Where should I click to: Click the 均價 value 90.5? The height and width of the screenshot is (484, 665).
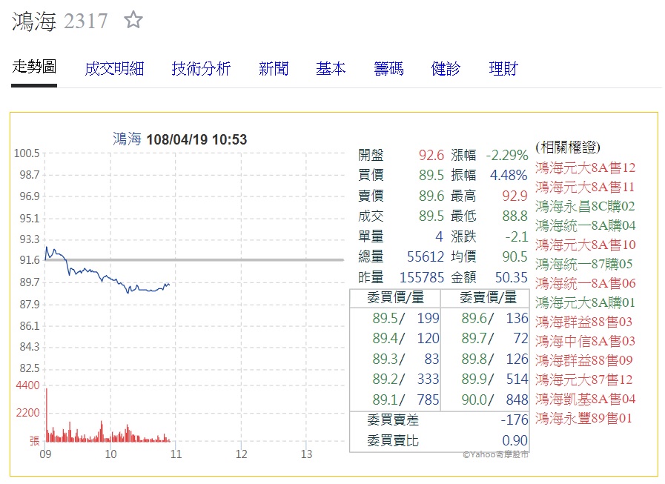[x=515, y=256]
